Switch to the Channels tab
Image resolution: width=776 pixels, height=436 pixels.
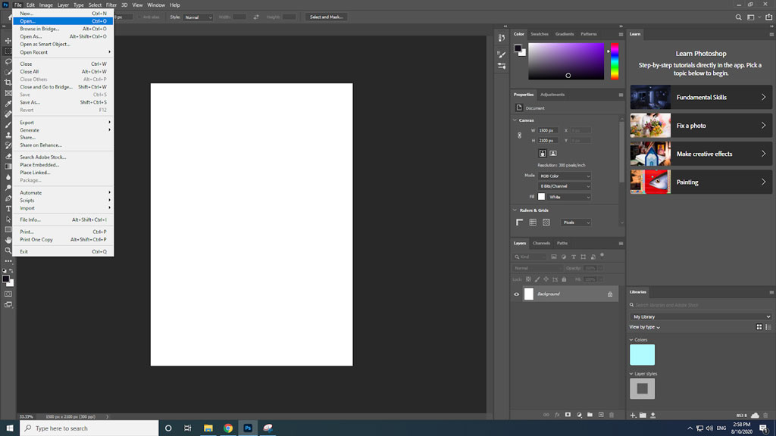(x=541, y=243)
